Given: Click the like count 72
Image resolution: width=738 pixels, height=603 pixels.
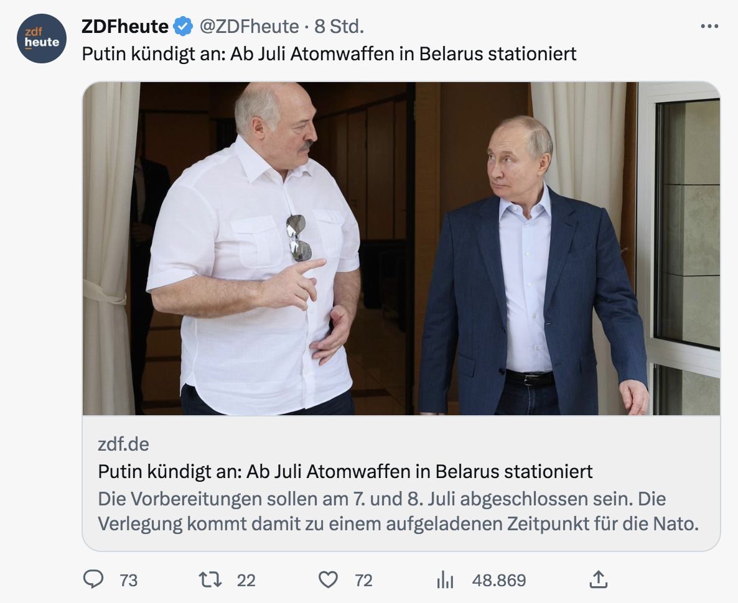Looking at the screenshot, I should pos(363,581).
